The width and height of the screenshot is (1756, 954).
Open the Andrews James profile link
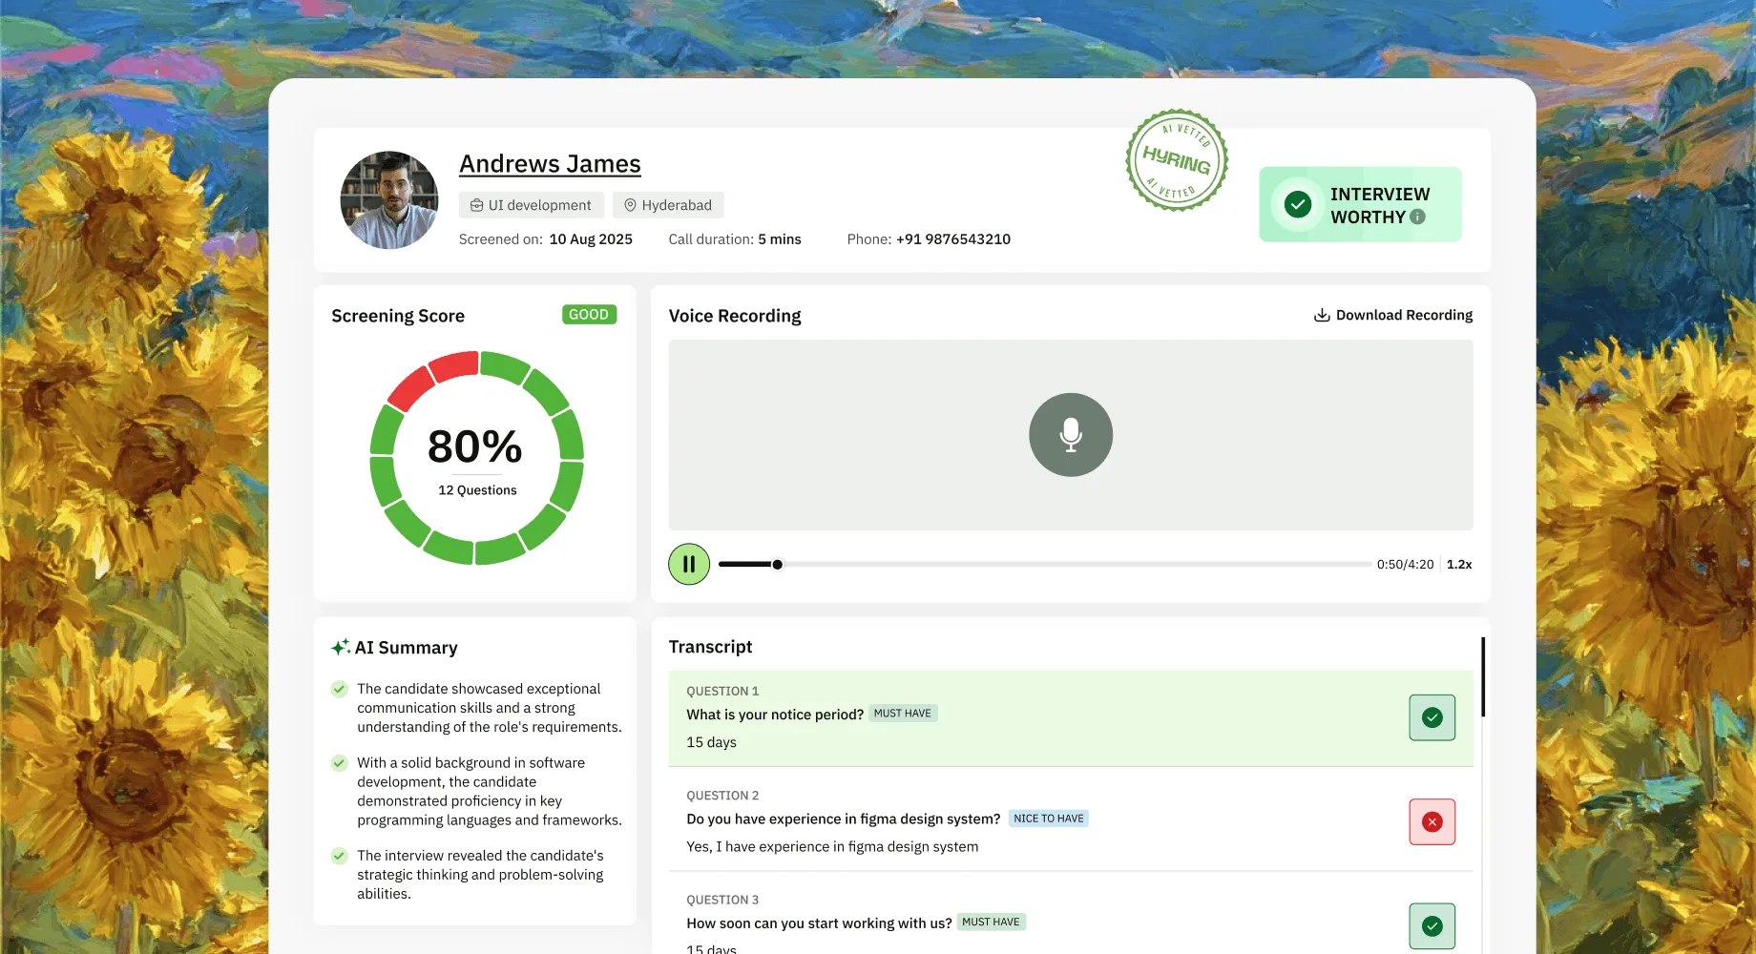tap(550, 164)
